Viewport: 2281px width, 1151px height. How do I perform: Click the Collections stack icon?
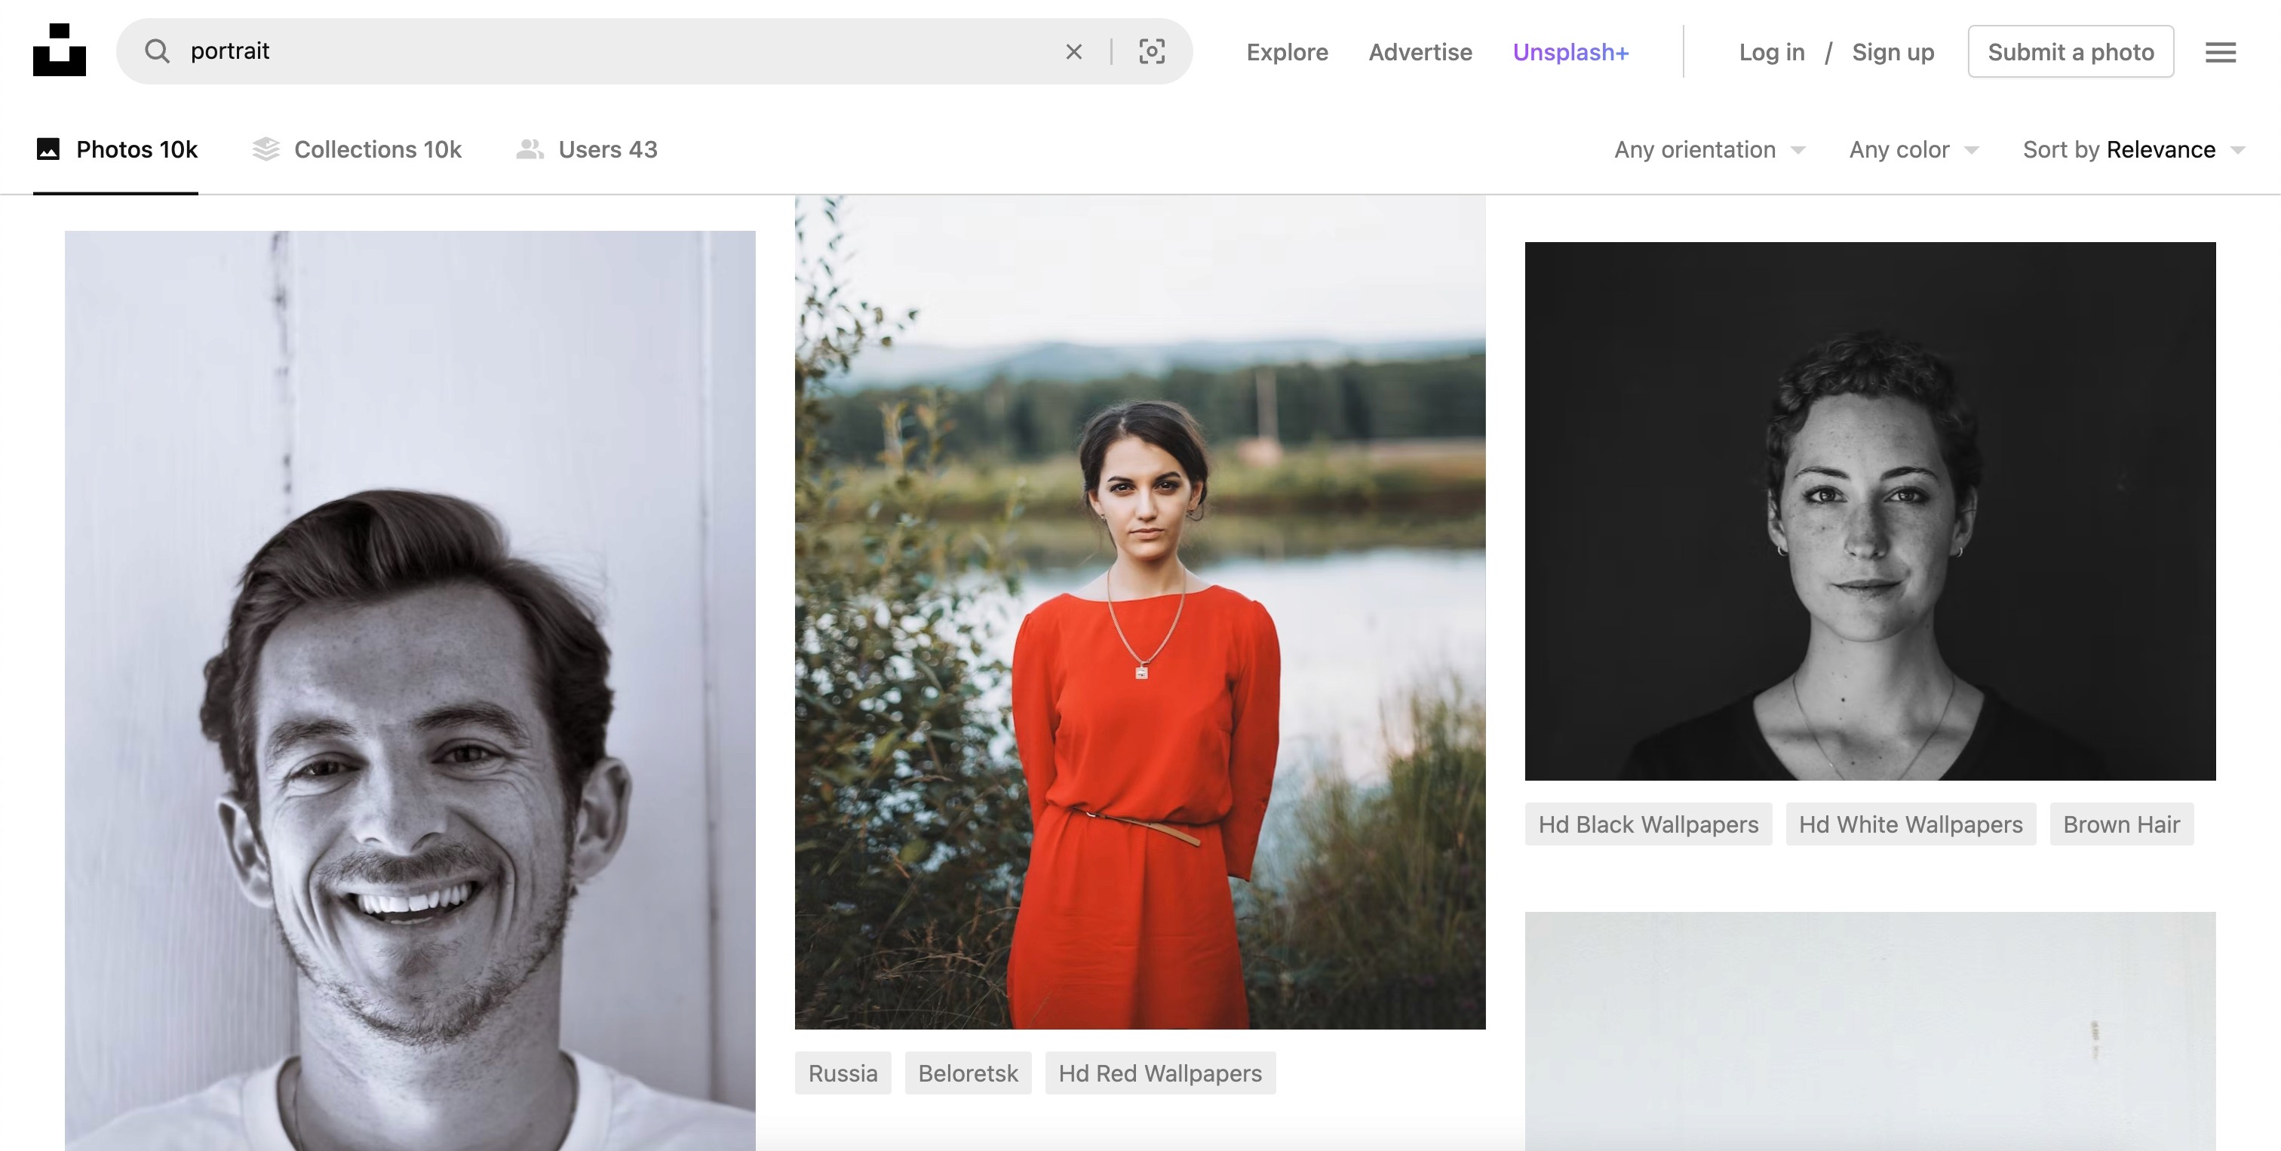point(266,149)
